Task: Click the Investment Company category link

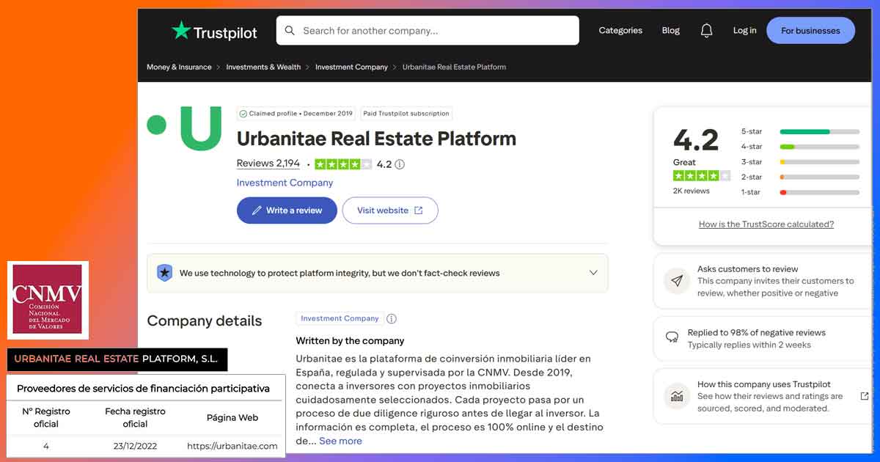Action: pyautogui.click(x=285, y=183)
